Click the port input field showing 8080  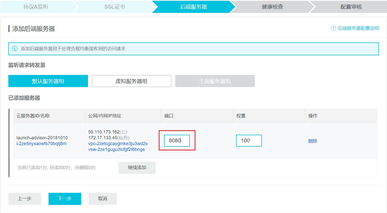pyautogui.click(x=177, y=141)
